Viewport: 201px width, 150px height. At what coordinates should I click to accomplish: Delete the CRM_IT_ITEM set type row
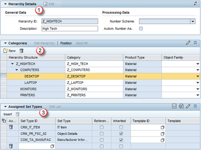pyautogui.click(x=11, y=127)
